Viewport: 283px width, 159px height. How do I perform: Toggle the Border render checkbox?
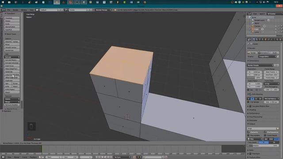click(249, 90)
